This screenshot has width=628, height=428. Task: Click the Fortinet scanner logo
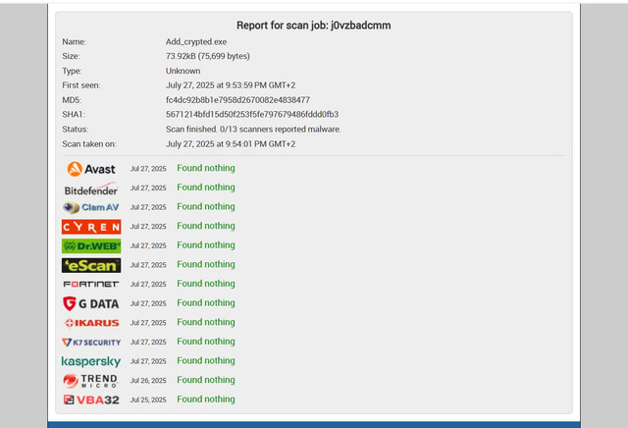point(91,284)
